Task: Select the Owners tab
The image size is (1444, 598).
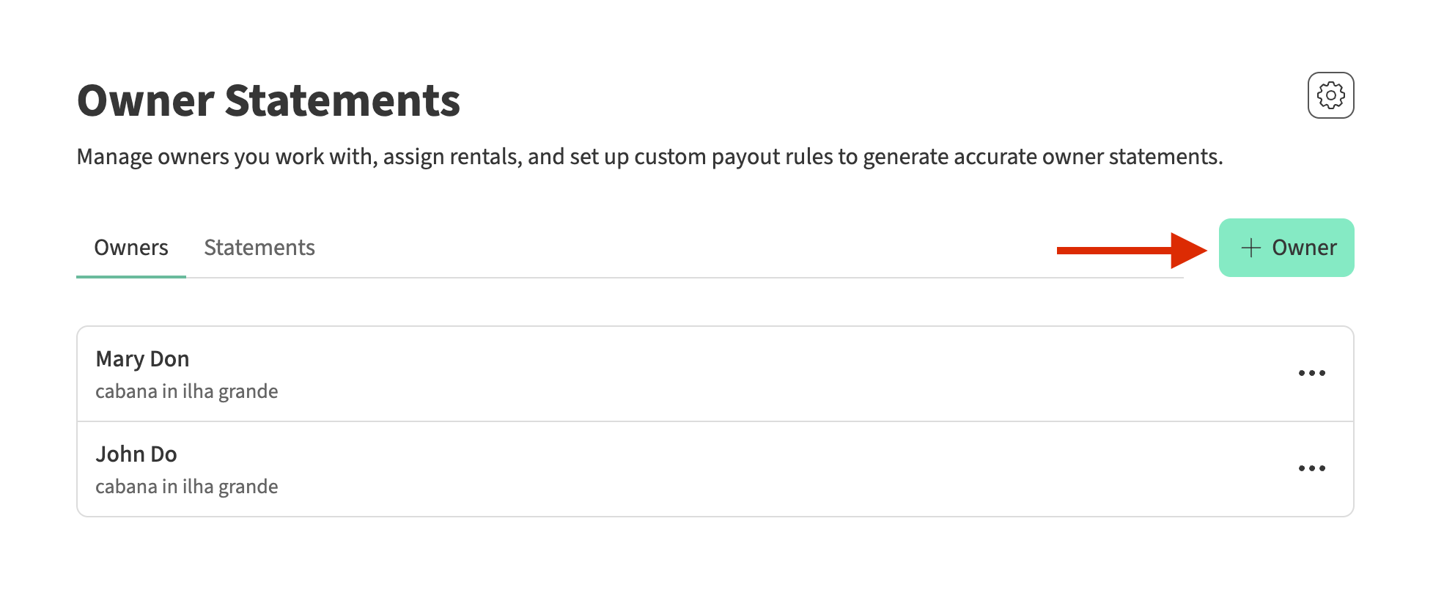Action: 131,248
